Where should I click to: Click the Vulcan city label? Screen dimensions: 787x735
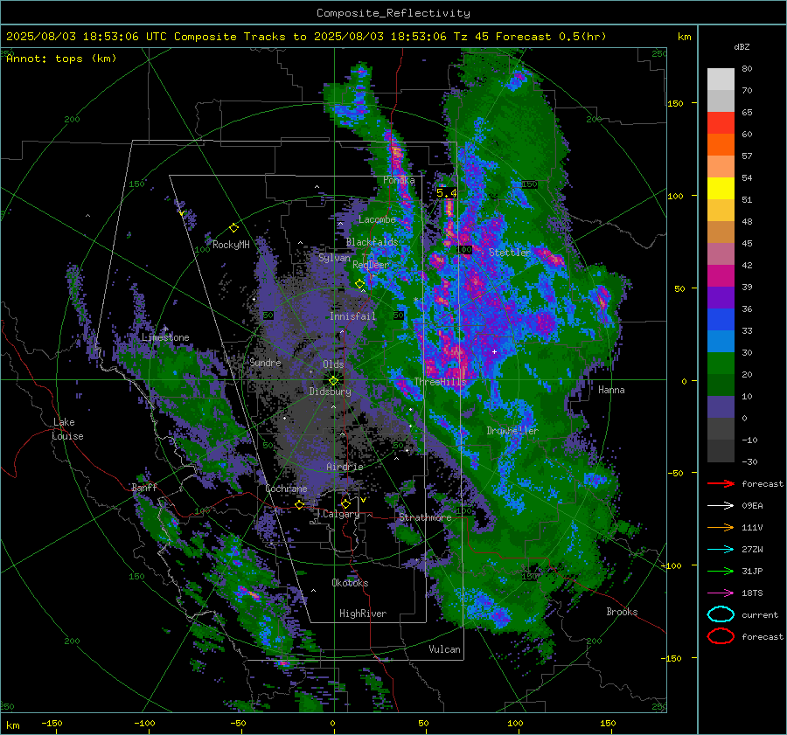coord(445,649)
